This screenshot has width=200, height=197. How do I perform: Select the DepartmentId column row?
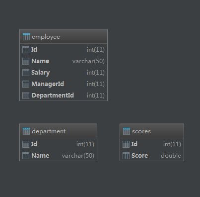click(x=64, y=96)
